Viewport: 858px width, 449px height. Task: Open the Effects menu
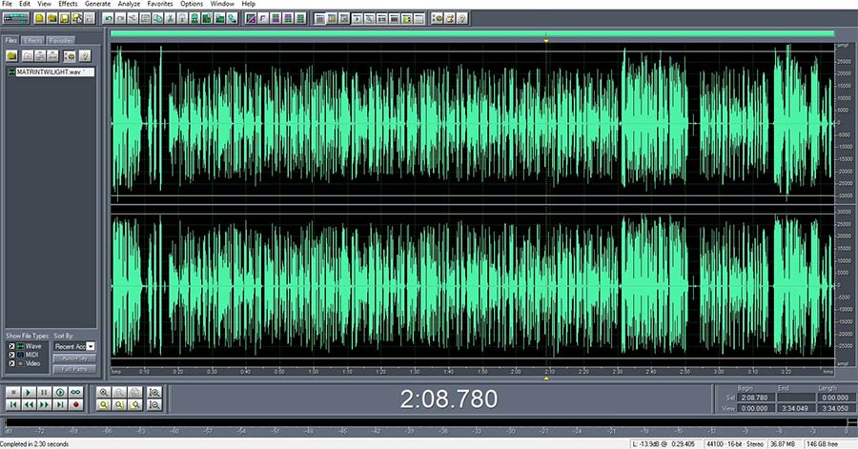pos(68,4)
